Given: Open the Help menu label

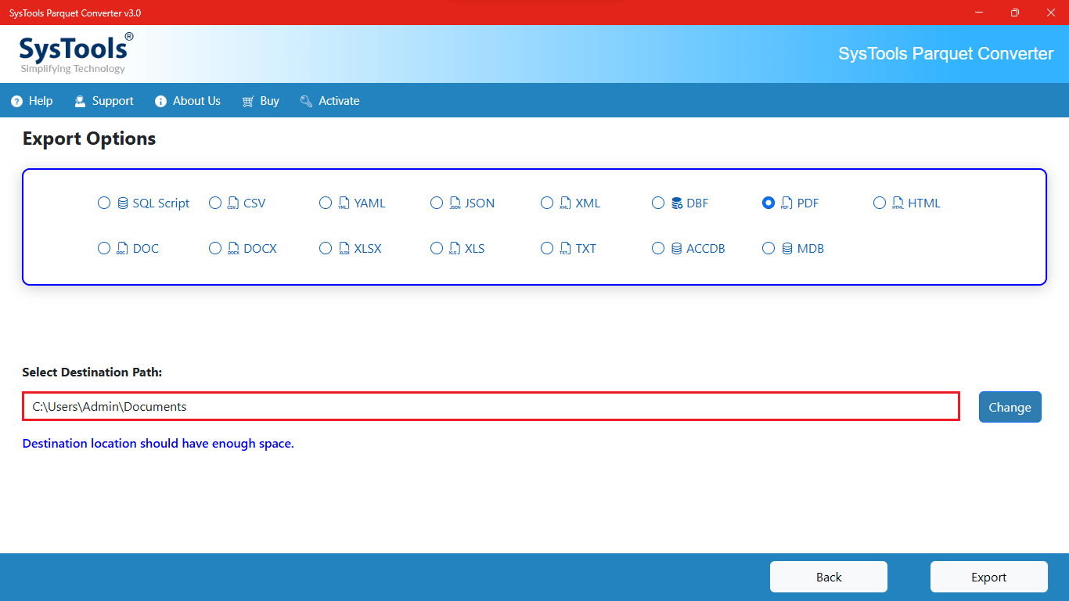Looking at the screenshot, I should pyautogui.click(x=41, y=101).
